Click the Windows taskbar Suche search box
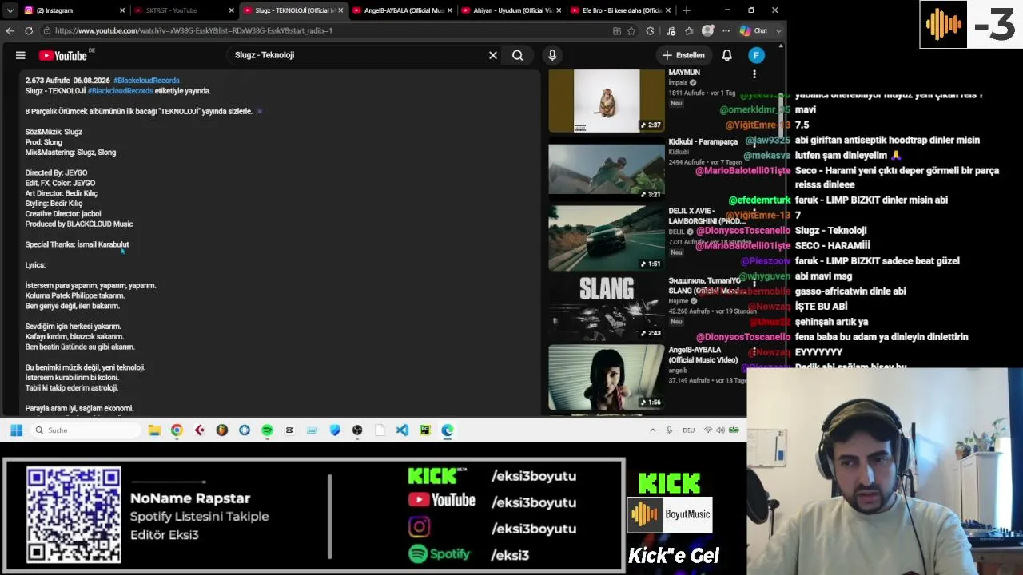 86,430
